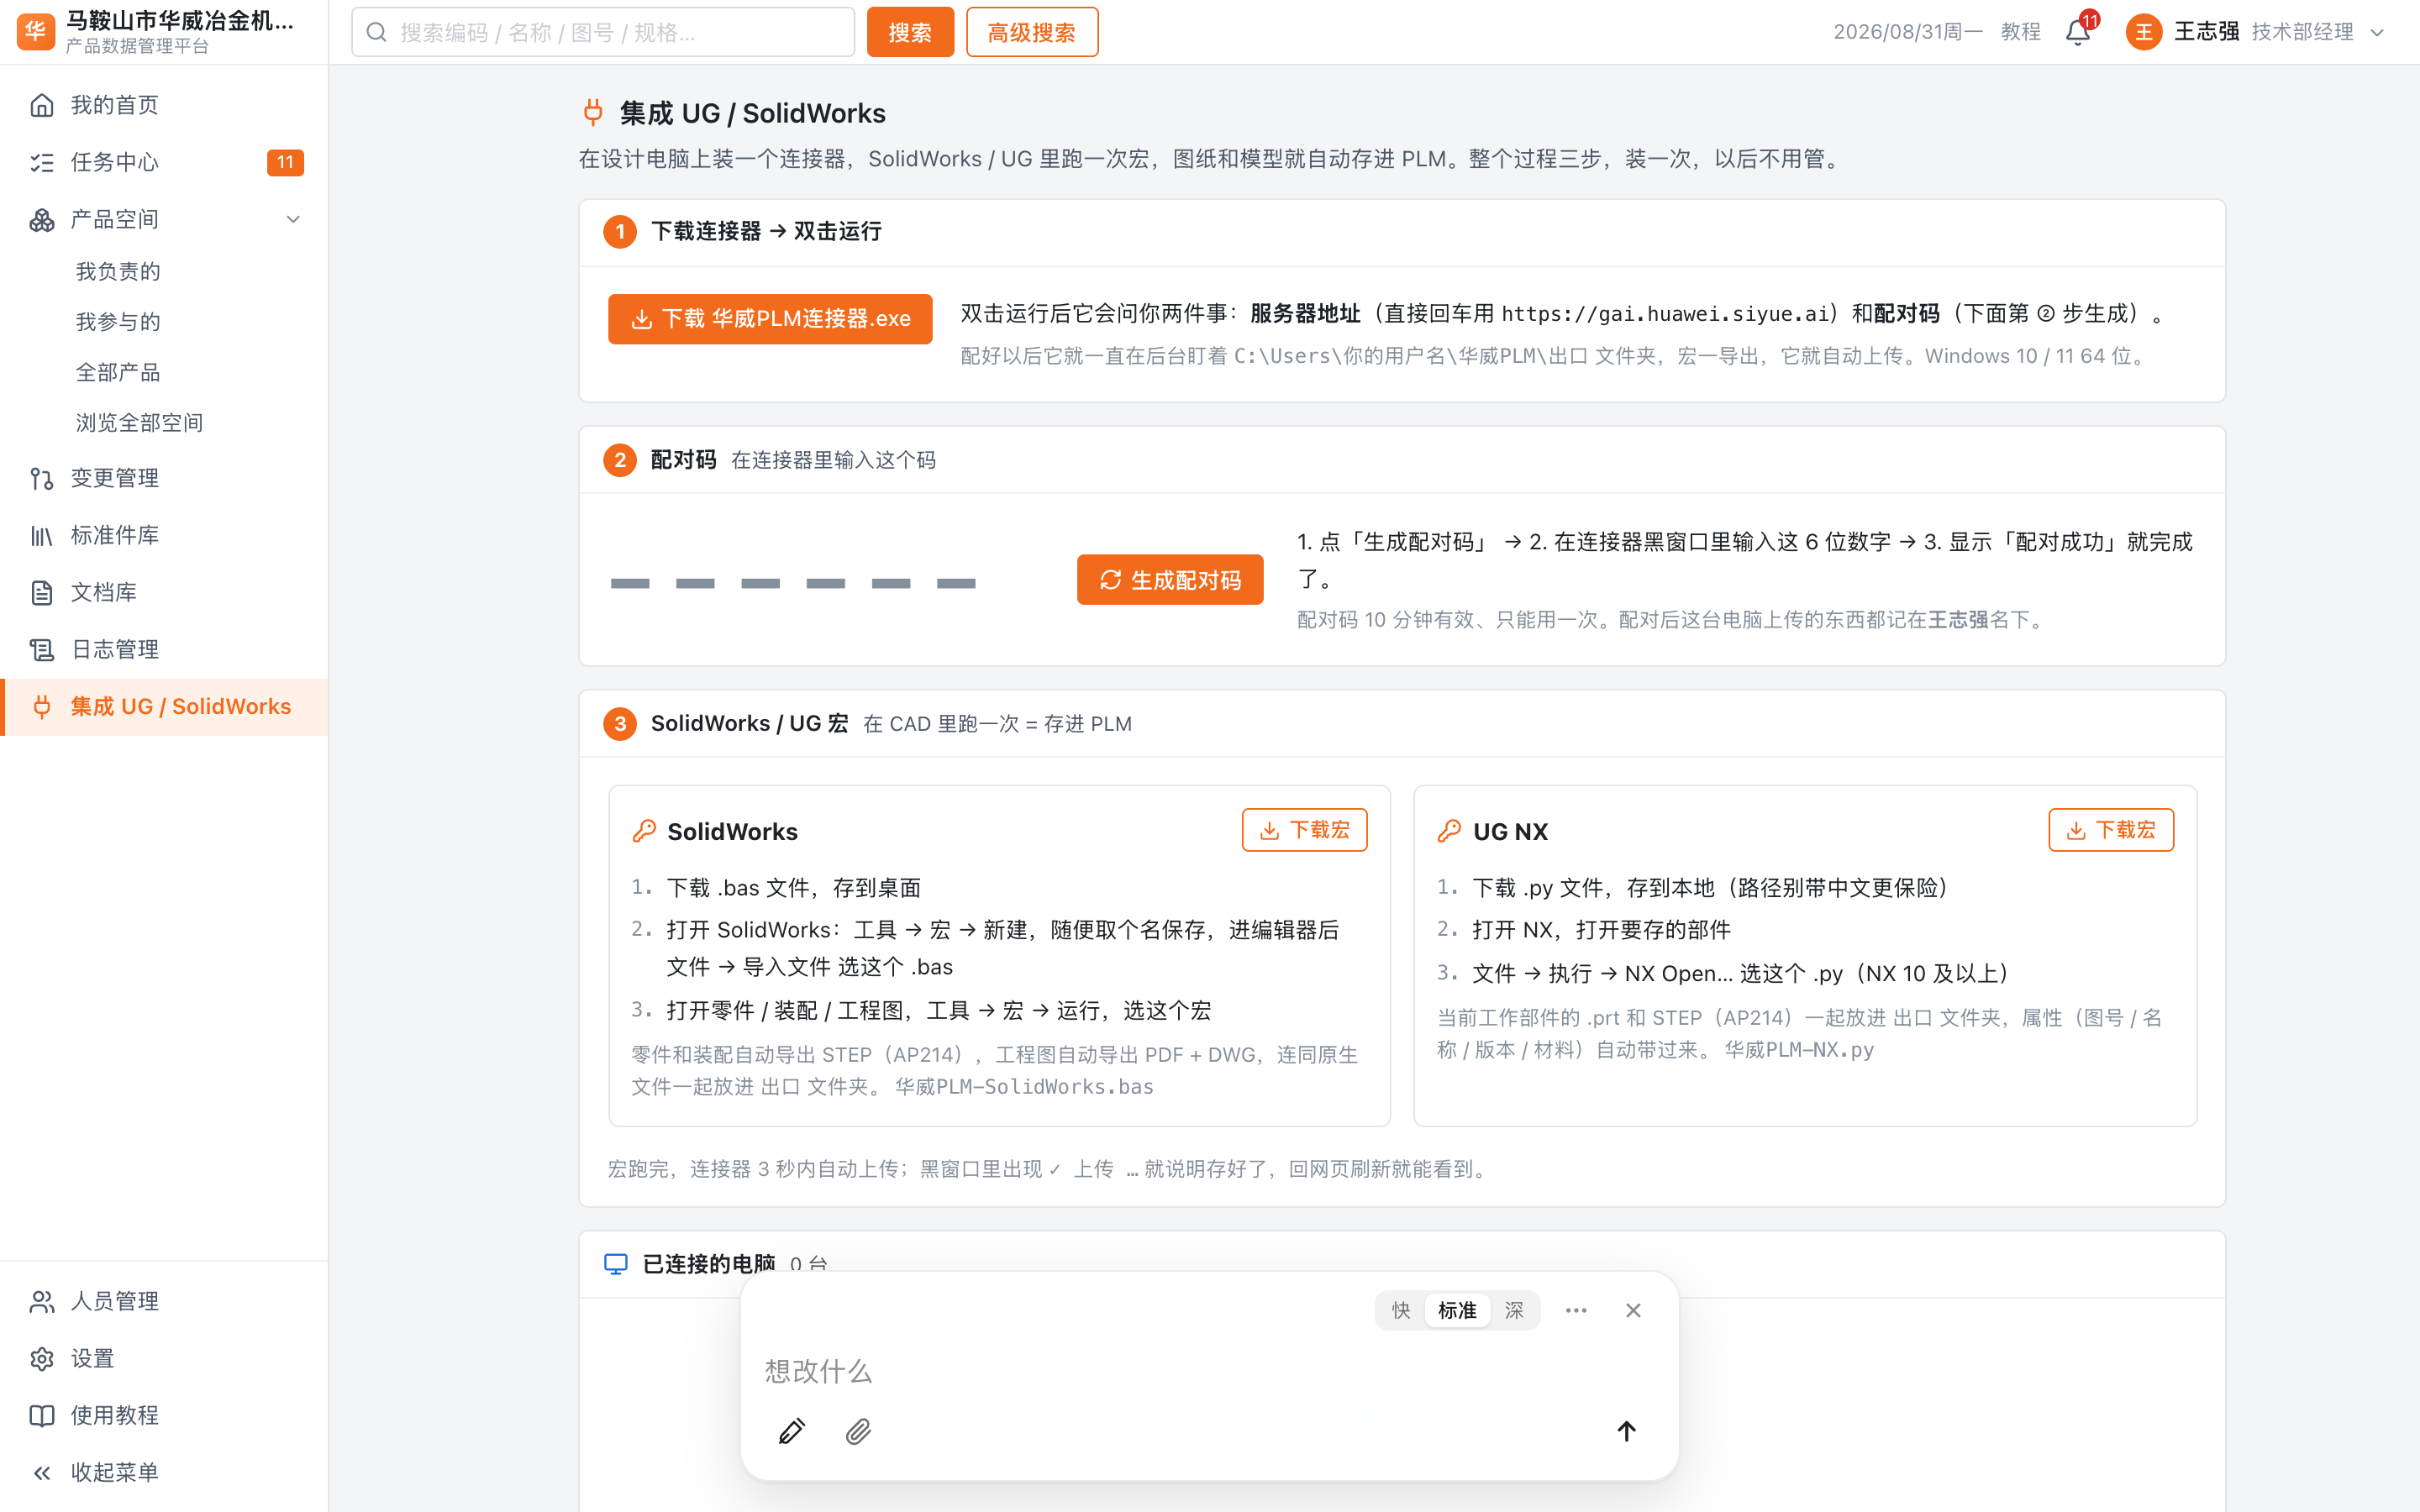2420x1512 pixels.
Task: Open 高级搜索 advanced search
Action: point(1032,32)
